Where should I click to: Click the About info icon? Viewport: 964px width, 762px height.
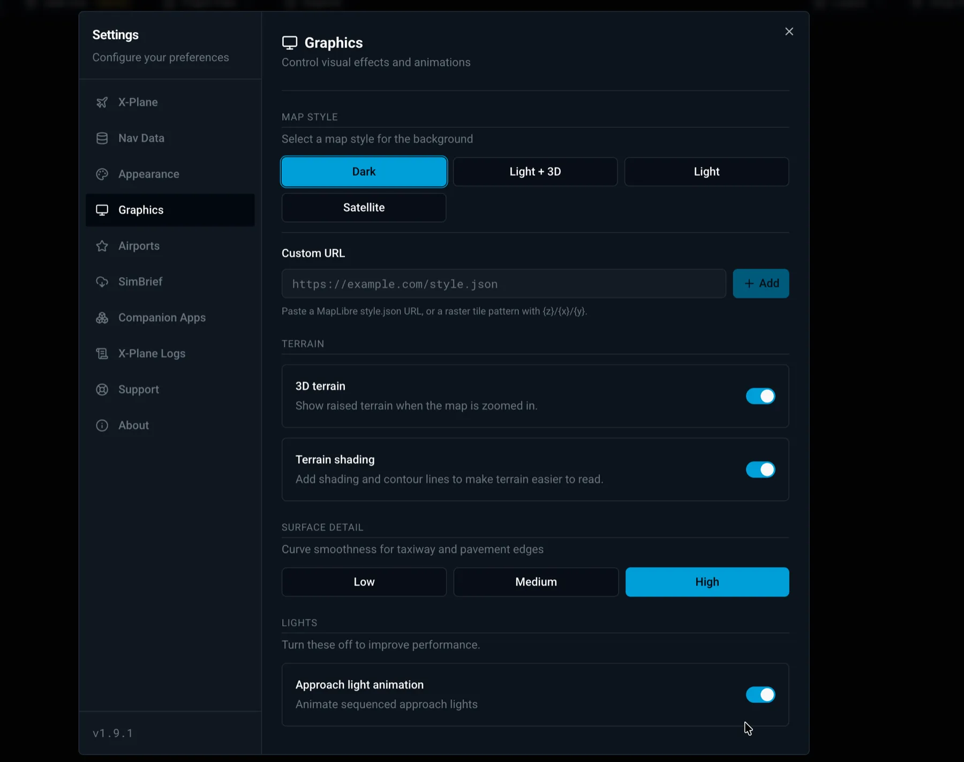pyautogui.click(x=102, y=425)
